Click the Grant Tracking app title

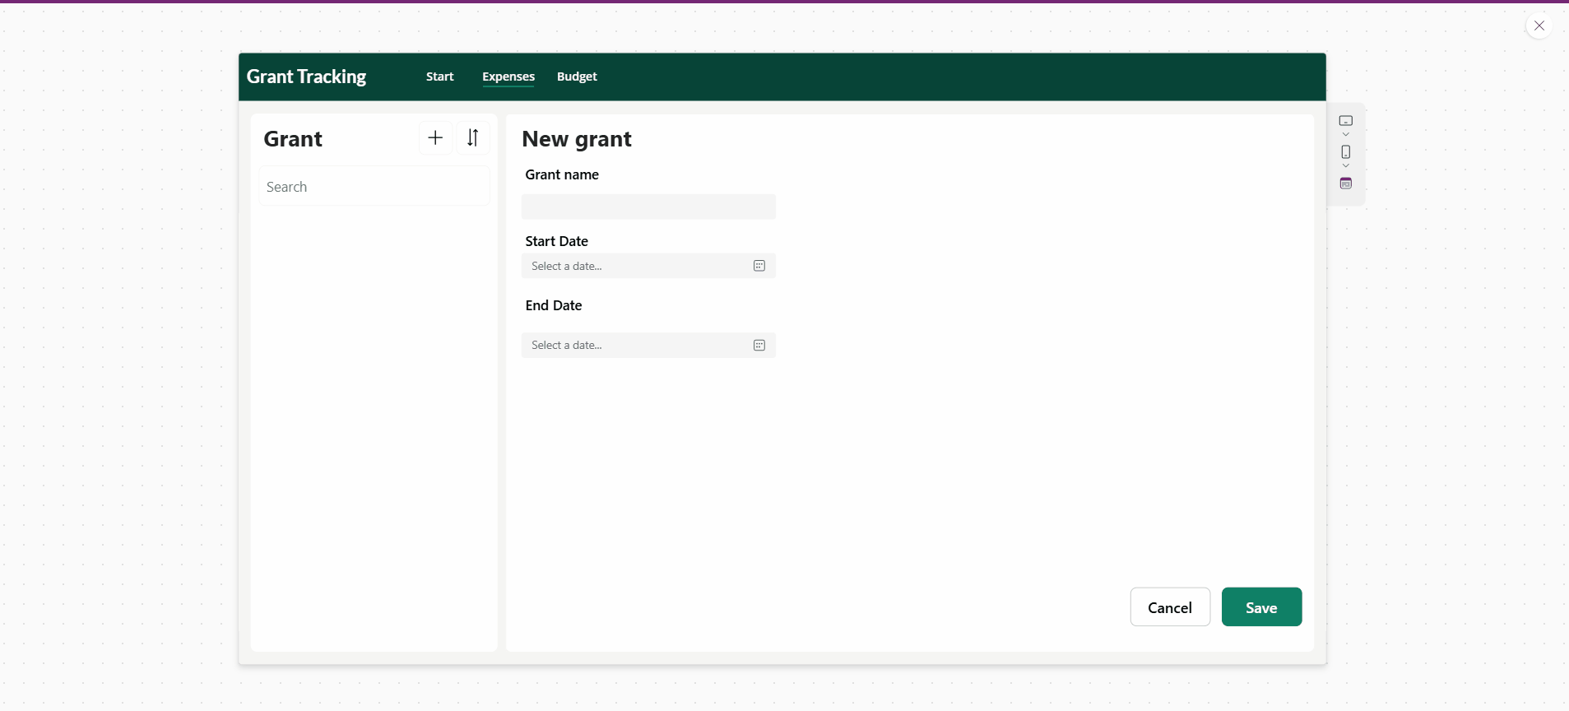pos(306,77)
